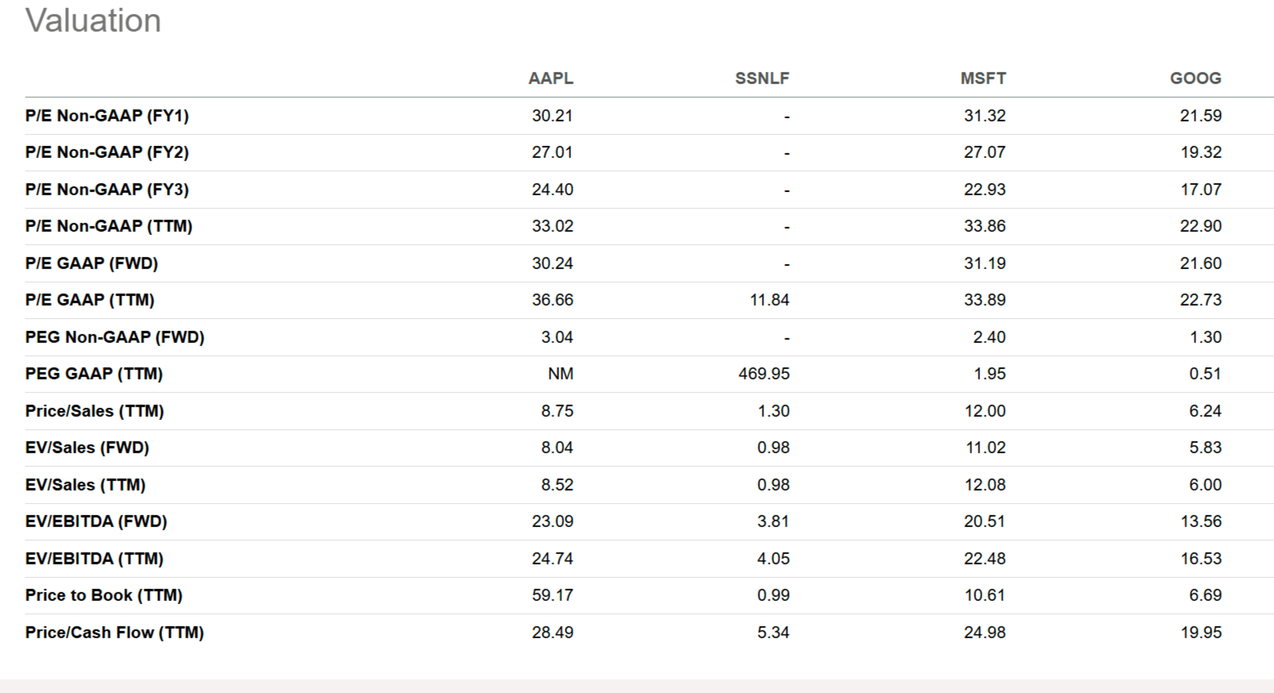Select the NM cell under AAPL
Screen dimensions: 1274x693
(x=560, y=374)
